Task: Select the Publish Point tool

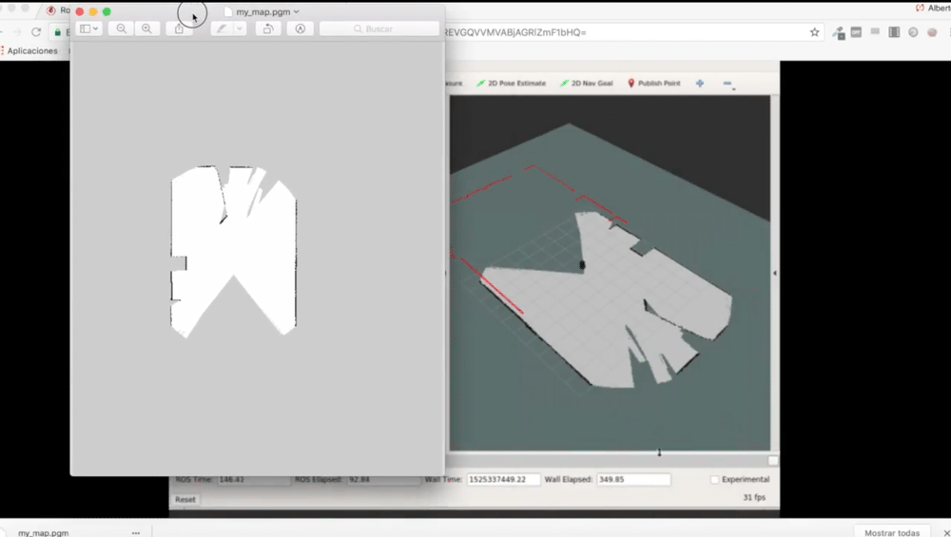Action: click(x=653, y=84)
